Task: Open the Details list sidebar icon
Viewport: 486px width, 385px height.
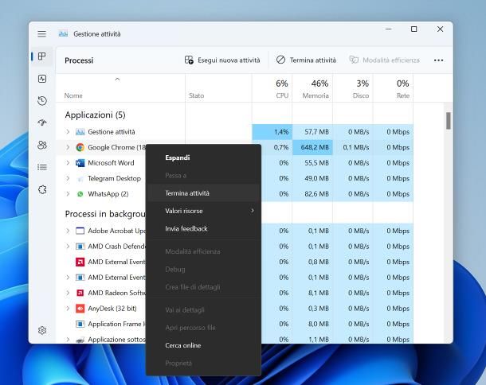Action: [42, 167]
